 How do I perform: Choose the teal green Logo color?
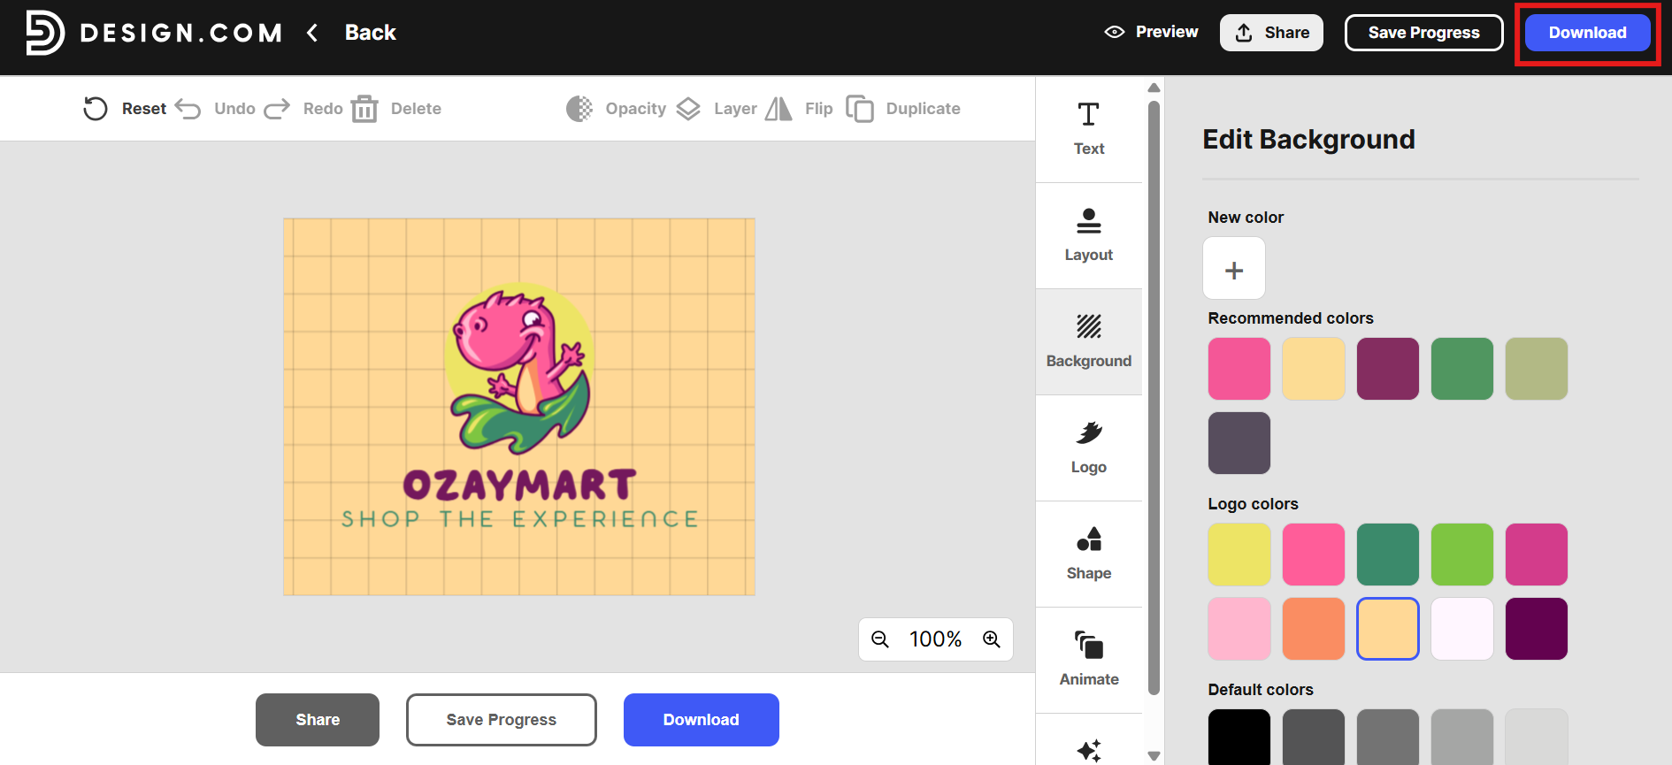(x=1388, y=555)
